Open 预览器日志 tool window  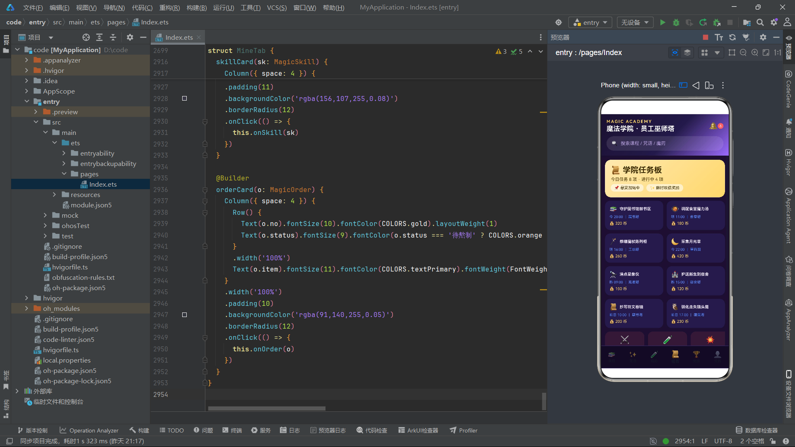[328, 430]
